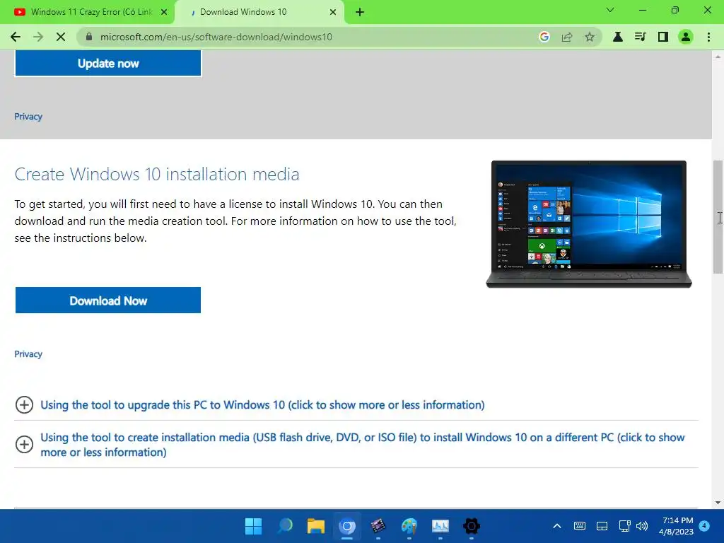Open Chrome Labs flask icon
This screenshot has width=724, height=543.
[x=617, y=37]
